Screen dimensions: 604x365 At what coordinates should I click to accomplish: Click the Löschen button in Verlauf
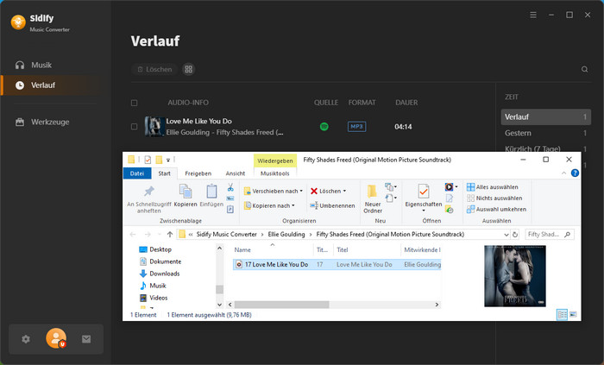pyautogui.click(x=154, y=69)
